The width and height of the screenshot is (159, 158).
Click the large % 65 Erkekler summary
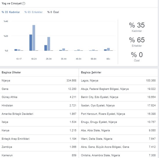pos(137,42)
